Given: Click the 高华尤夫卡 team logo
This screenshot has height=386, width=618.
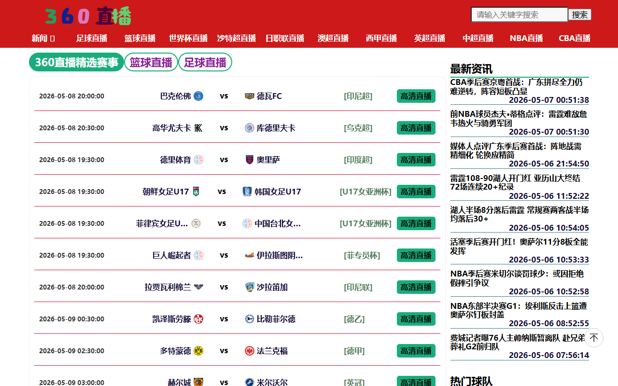Looking at the screenshot, I should 198,128.
